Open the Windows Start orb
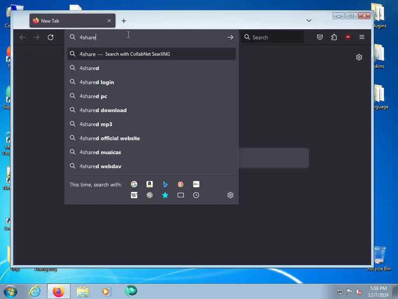 [10, 291]
